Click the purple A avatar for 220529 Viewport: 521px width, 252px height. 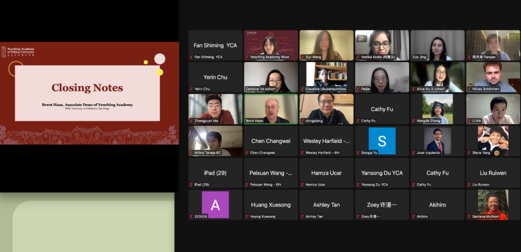(x=215, y=205)
